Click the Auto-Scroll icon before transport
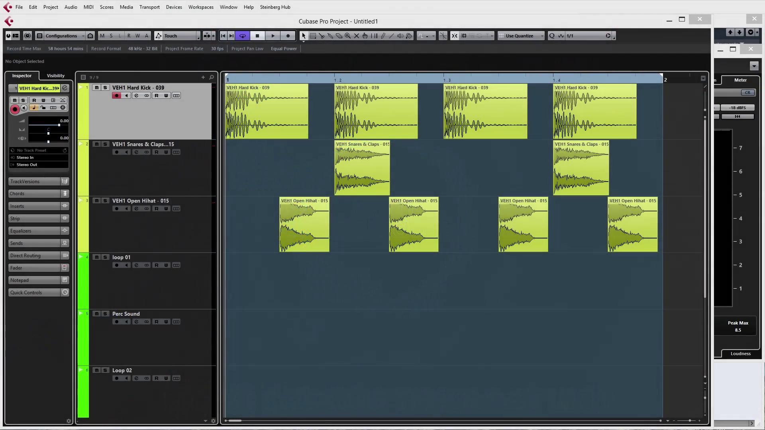765x430 pixels. [207, 36]
